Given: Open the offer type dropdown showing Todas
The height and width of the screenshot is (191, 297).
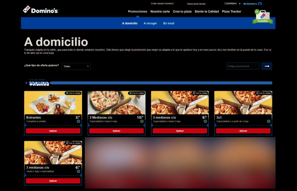Looking at the screenshot, I should (x=76, y=66).
